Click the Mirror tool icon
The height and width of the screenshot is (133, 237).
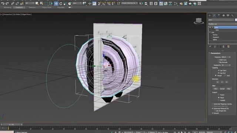(141, 3)
